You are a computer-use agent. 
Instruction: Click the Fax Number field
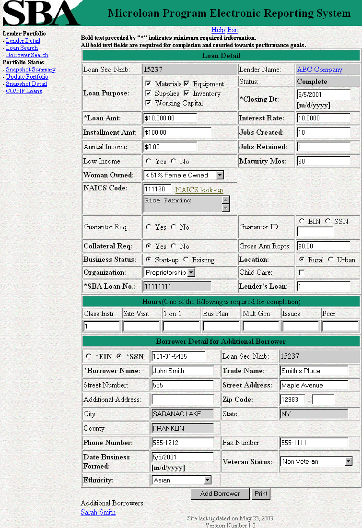[x=314, y=443]
